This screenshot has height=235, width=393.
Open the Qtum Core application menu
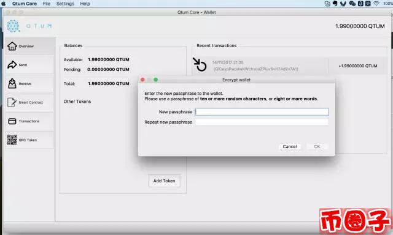click(25, 4)
